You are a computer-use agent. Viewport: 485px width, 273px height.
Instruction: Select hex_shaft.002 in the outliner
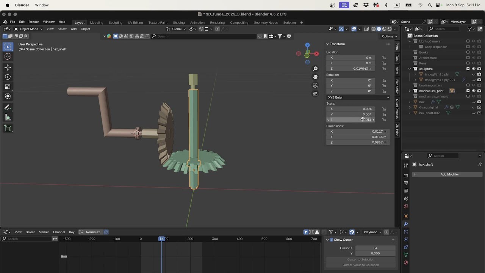[x=429, y=113]
